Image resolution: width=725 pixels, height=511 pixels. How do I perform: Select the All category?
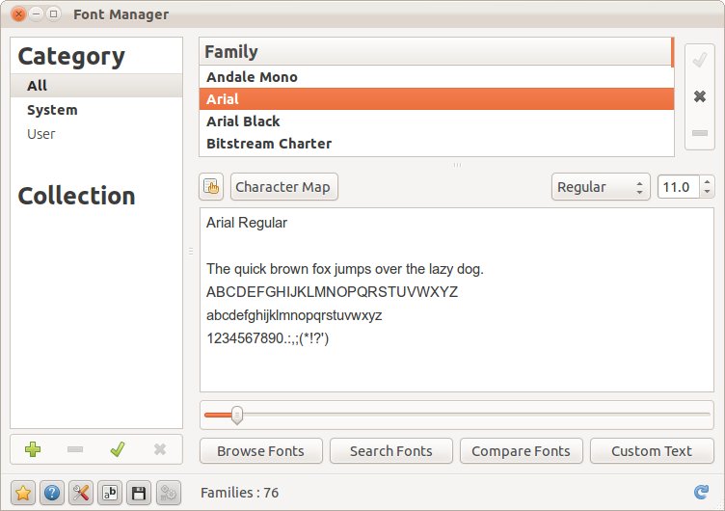coord(96,86)
